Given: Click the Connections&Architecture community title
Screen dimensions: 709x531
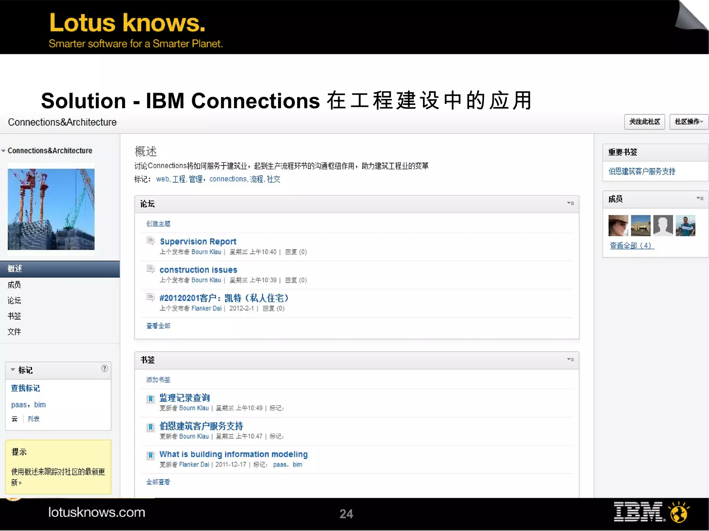Looking at the screenshot, I should [62, 122].
